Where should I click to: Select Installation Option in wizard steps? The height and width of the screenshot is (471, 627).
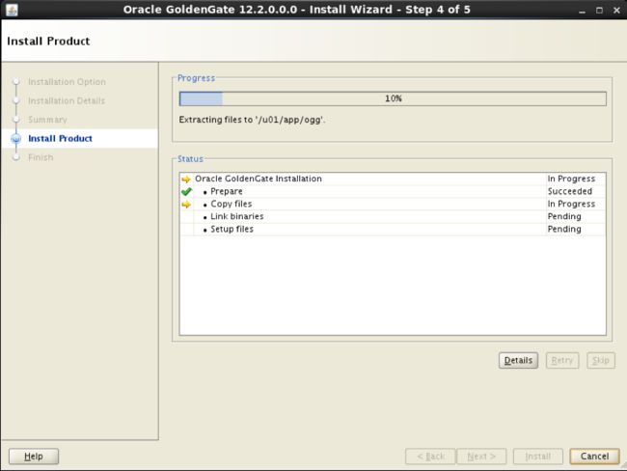pos(67,82)
